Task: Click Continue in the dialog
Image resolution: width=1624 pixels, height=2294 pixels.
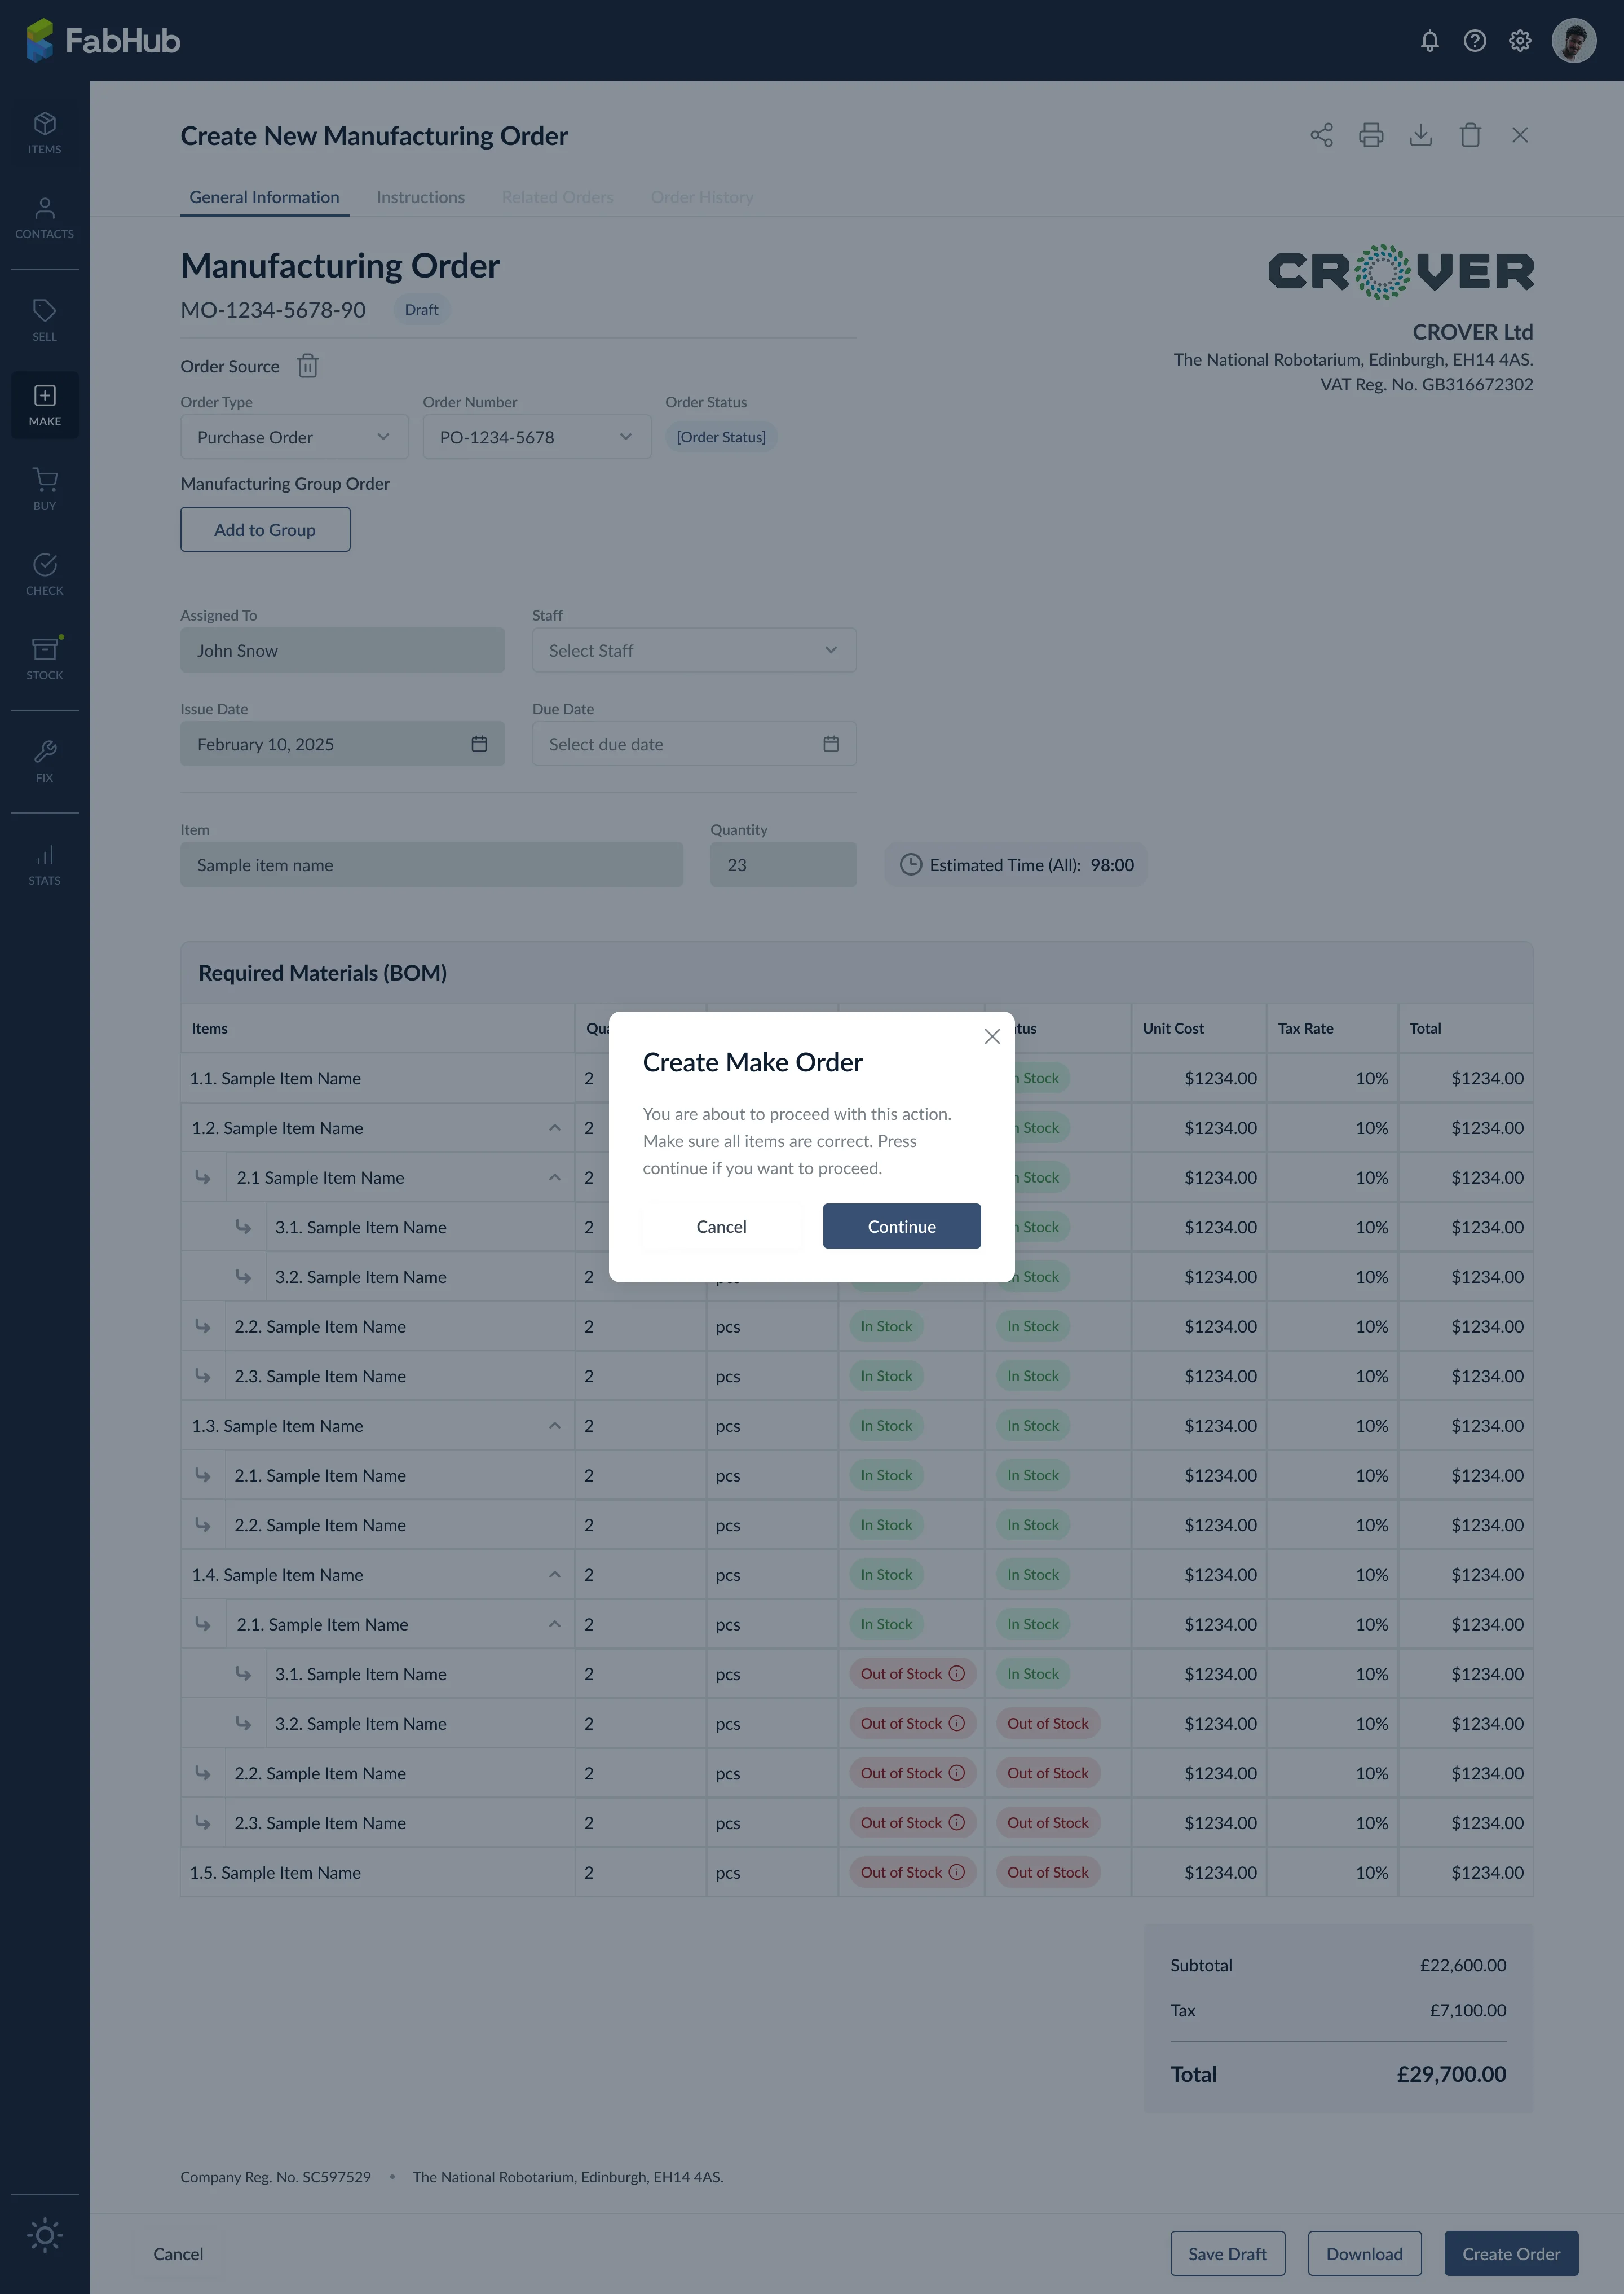Action: (902, 1227)
